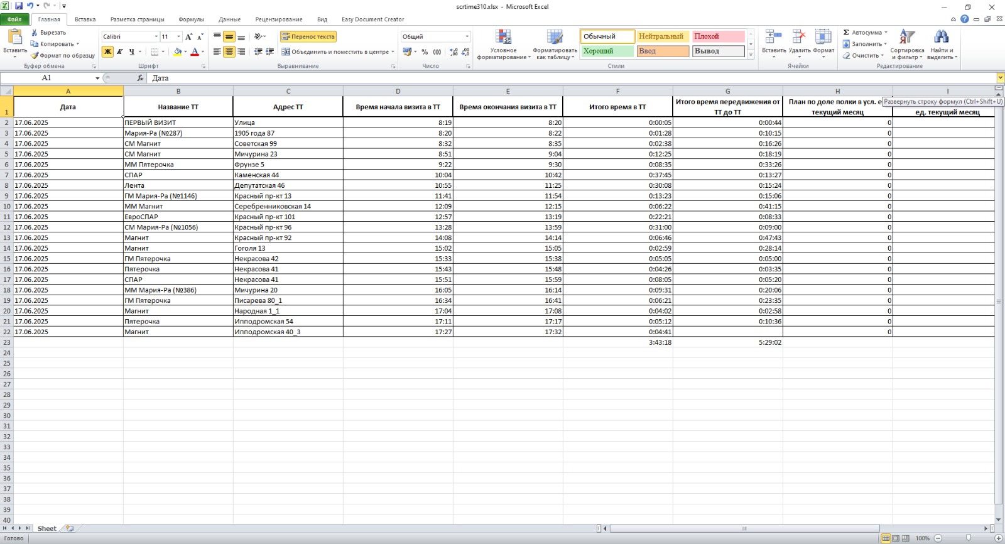Click the Paste (Вставить) clipboard icon

point(14,37)
